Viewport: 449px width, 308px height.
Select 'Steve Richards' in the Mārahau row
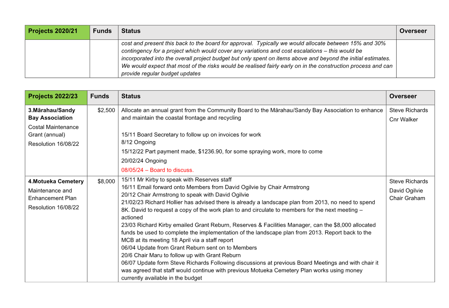(x=409, y=110)
